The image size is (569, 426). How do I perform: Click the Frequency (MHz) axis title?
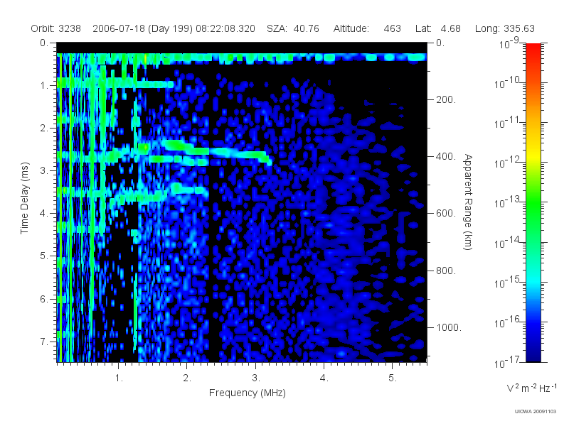click(x=248, y=393)
